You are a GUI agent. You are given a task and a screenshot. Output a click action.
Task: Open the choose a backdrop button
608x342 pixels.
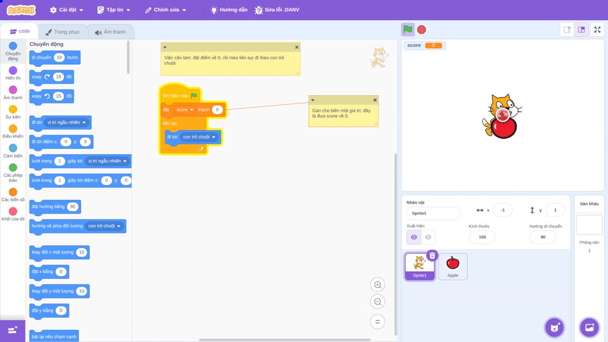589,327
